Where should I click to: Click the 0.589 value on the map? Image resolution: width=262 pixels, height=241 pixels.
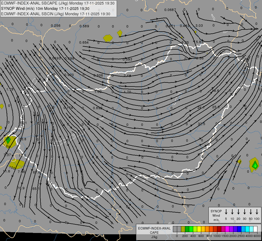pyautogui.click(x=84, y=26)
